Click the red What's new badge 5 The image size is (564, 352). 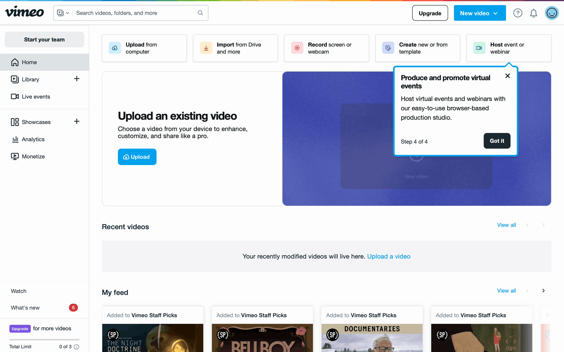tap(73, 307)
